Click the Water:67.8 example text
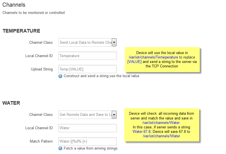The image size is (226, 154). (142, 132)
